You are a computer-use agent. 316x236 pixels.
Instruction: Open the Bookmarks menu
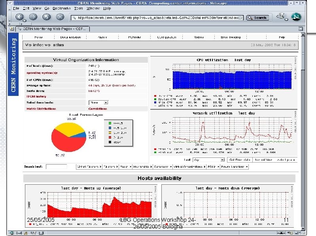coord(62,8)
